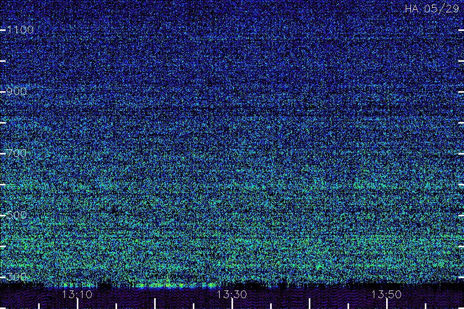464x309 pixels.
Task: Click the 1100 frequency axis label
Action: pos(20,30)
